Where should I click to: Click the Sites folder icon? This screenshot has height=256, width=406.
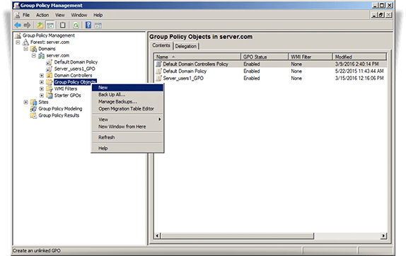pos(34,103)
